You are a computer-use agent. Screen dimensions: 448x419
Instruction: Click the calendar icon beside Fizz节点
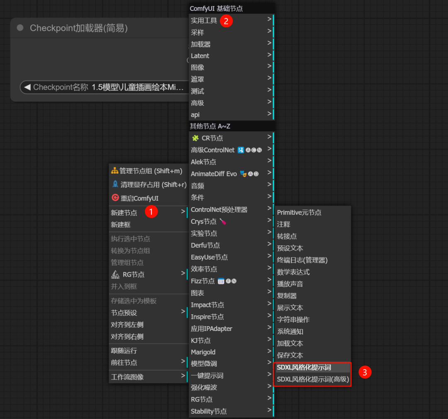tap(221, 281)
